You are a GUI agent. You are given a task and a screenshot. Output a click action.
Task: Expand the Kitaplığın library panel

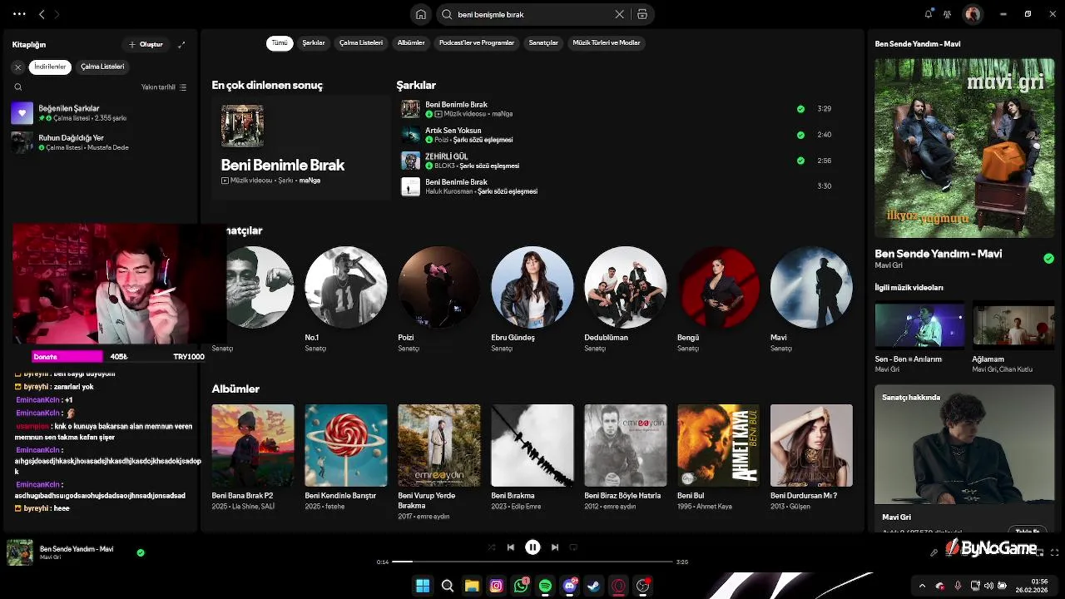tap(181, 44)
